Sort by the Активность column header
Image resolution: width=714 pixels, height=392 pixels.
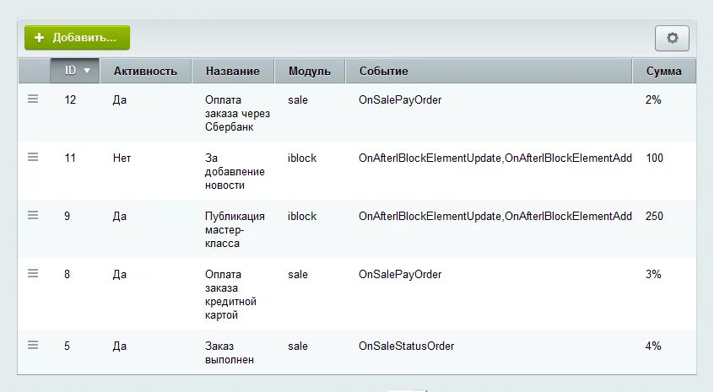(145, 71)
